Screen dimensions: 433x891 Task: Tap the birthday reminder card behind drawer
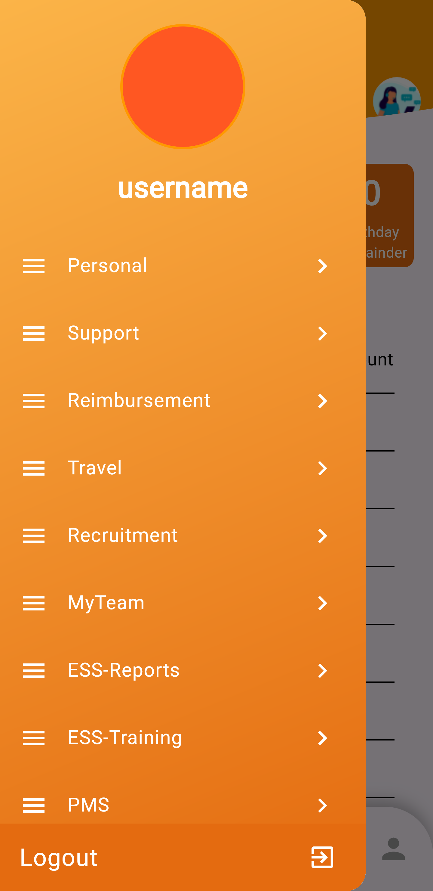389,215
